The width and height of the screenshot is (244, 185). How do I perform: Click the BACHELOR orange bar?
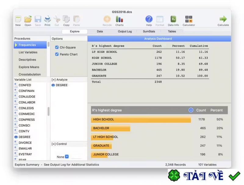pyautogui.click(x=110, y=128)
